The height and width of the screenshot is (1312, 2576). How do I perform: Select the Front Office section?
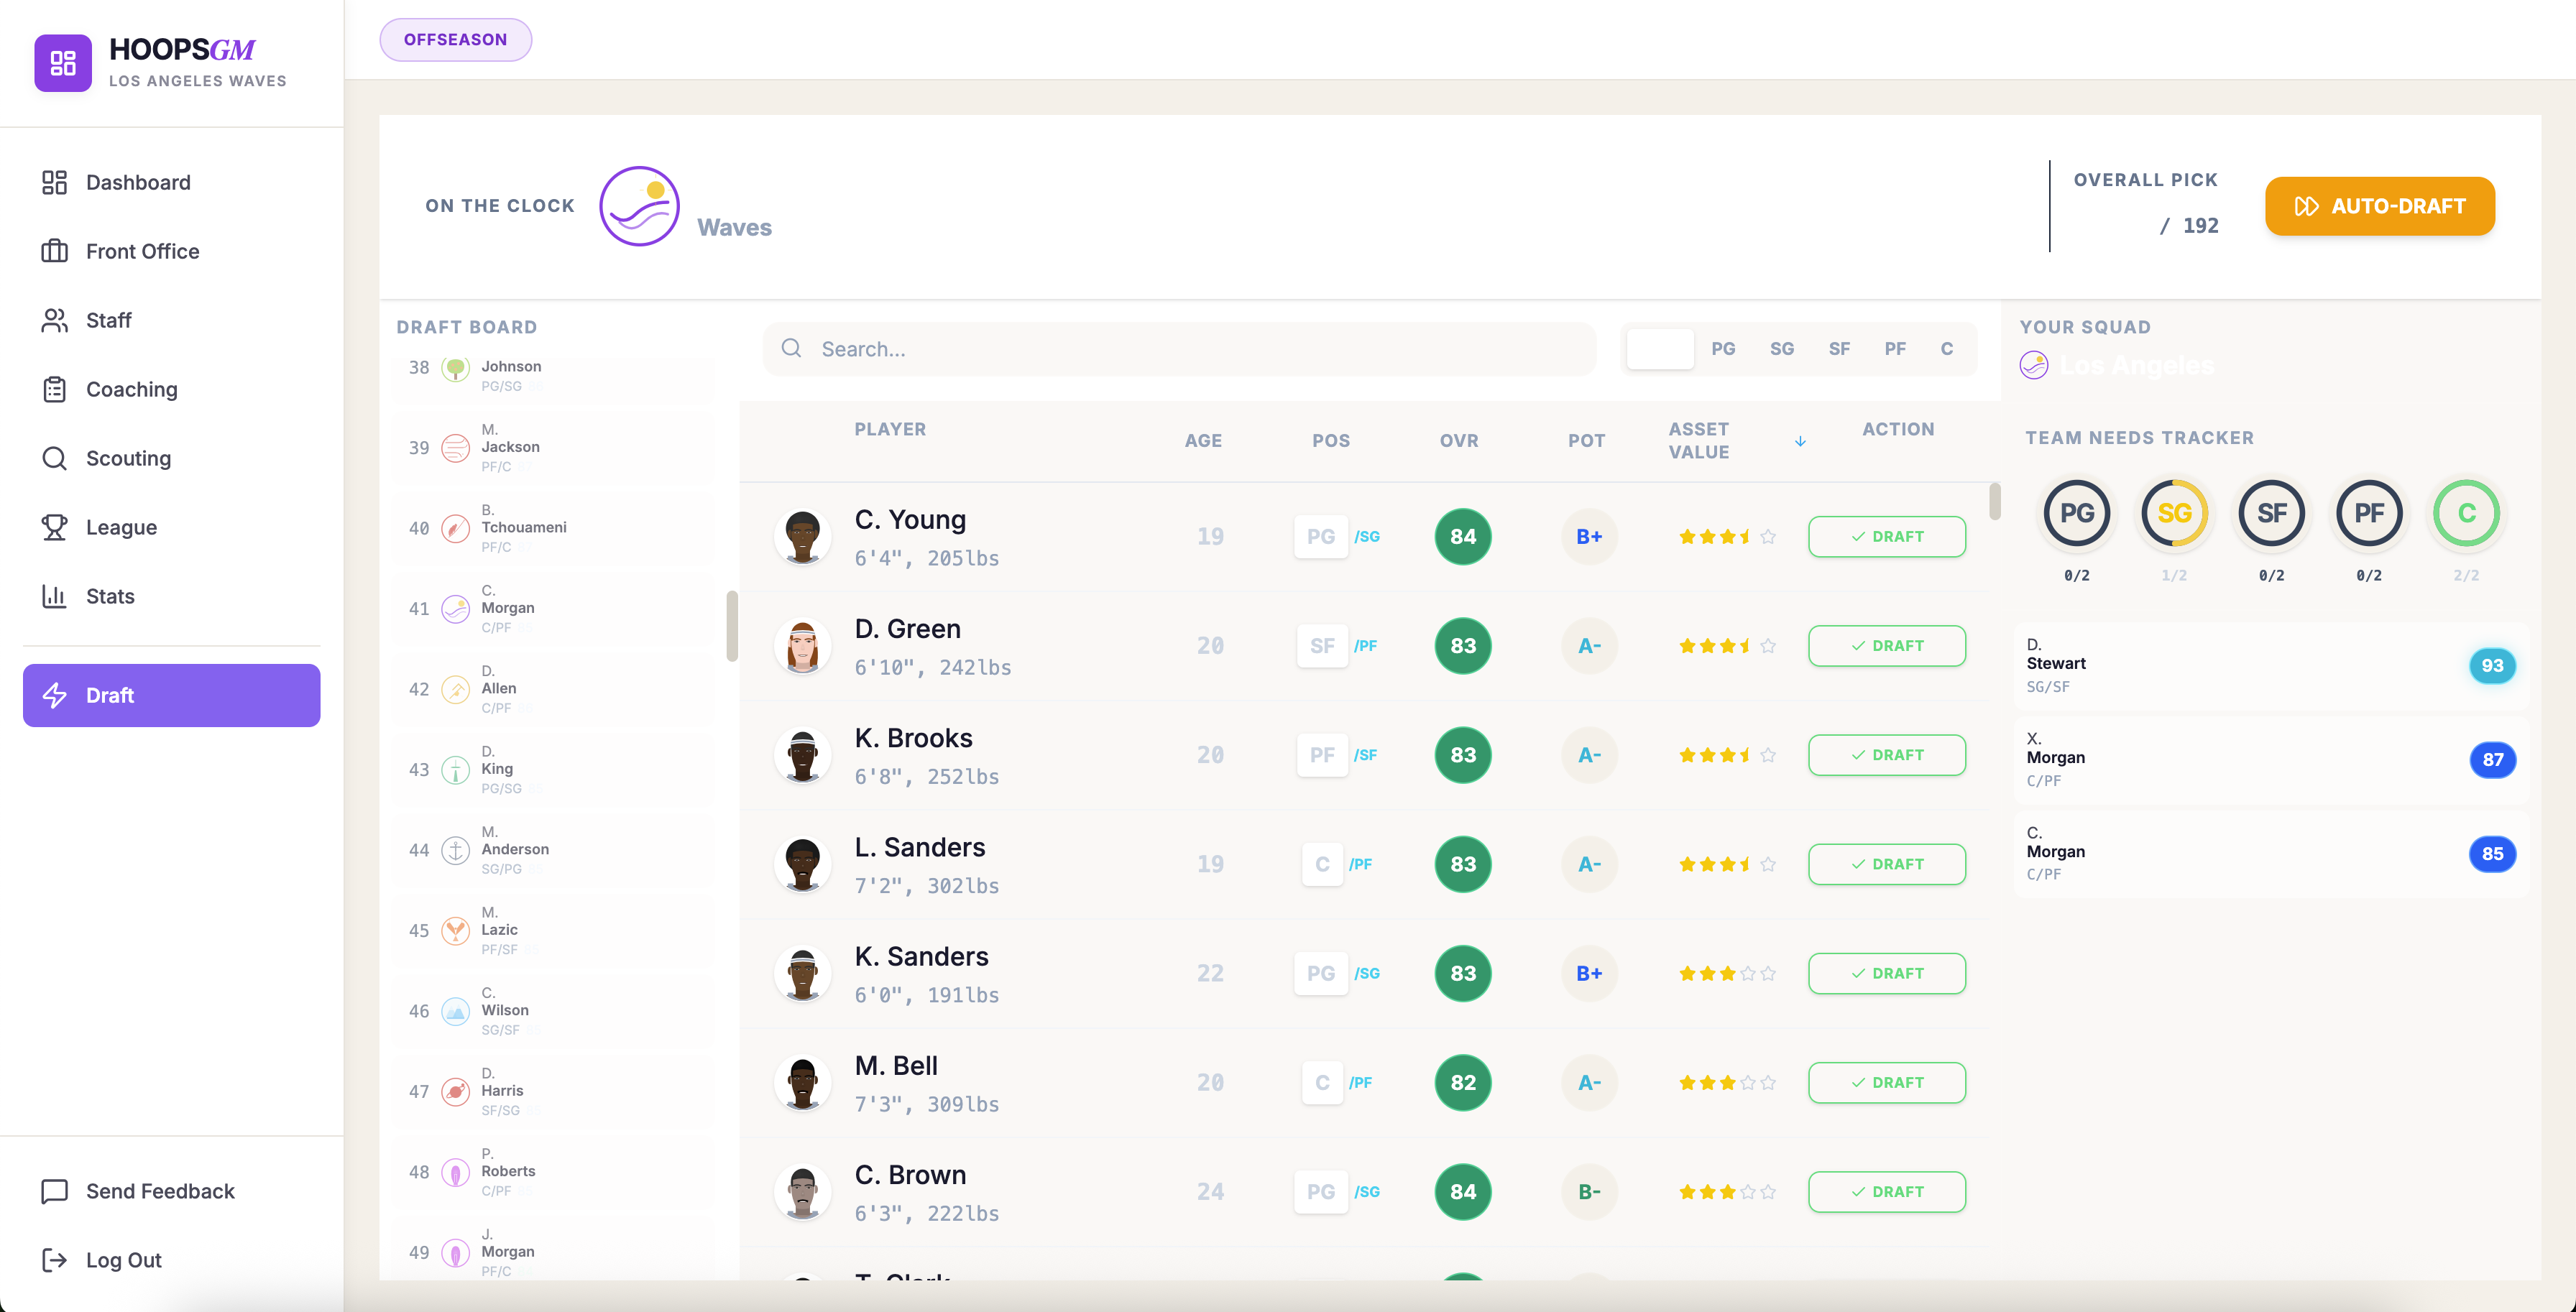142,251
